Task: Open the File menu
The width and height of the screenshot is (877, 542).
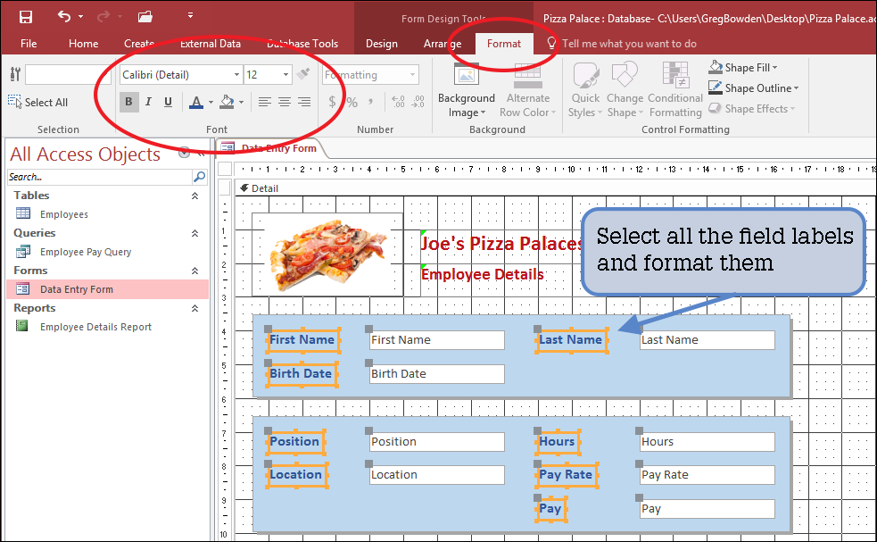Action: click(29, 44)
